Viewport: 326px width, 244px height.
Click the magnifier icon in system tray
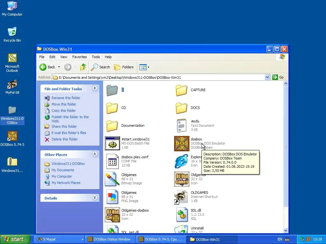(x=308, y=240)
